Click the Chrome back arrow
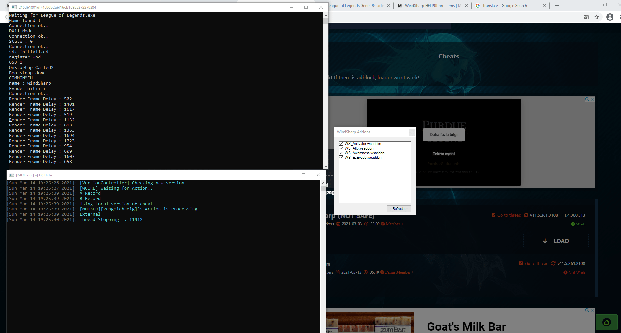The image size is (621, 333). tap(7, 17)
